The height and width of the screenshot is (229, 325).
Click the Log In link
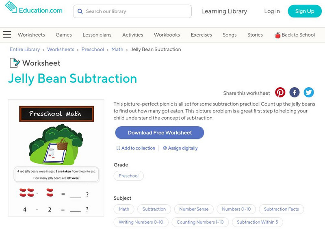[272, 11]
